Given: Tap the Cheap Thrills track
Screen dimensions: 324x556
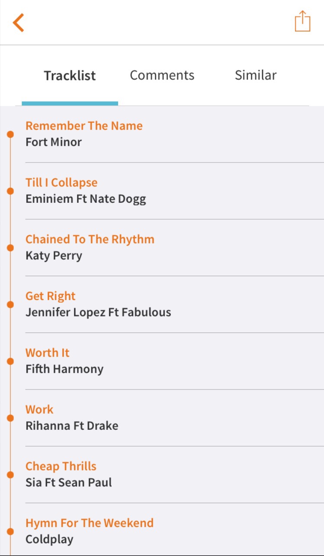Looking at the screenshot, I should coord(61,466).
